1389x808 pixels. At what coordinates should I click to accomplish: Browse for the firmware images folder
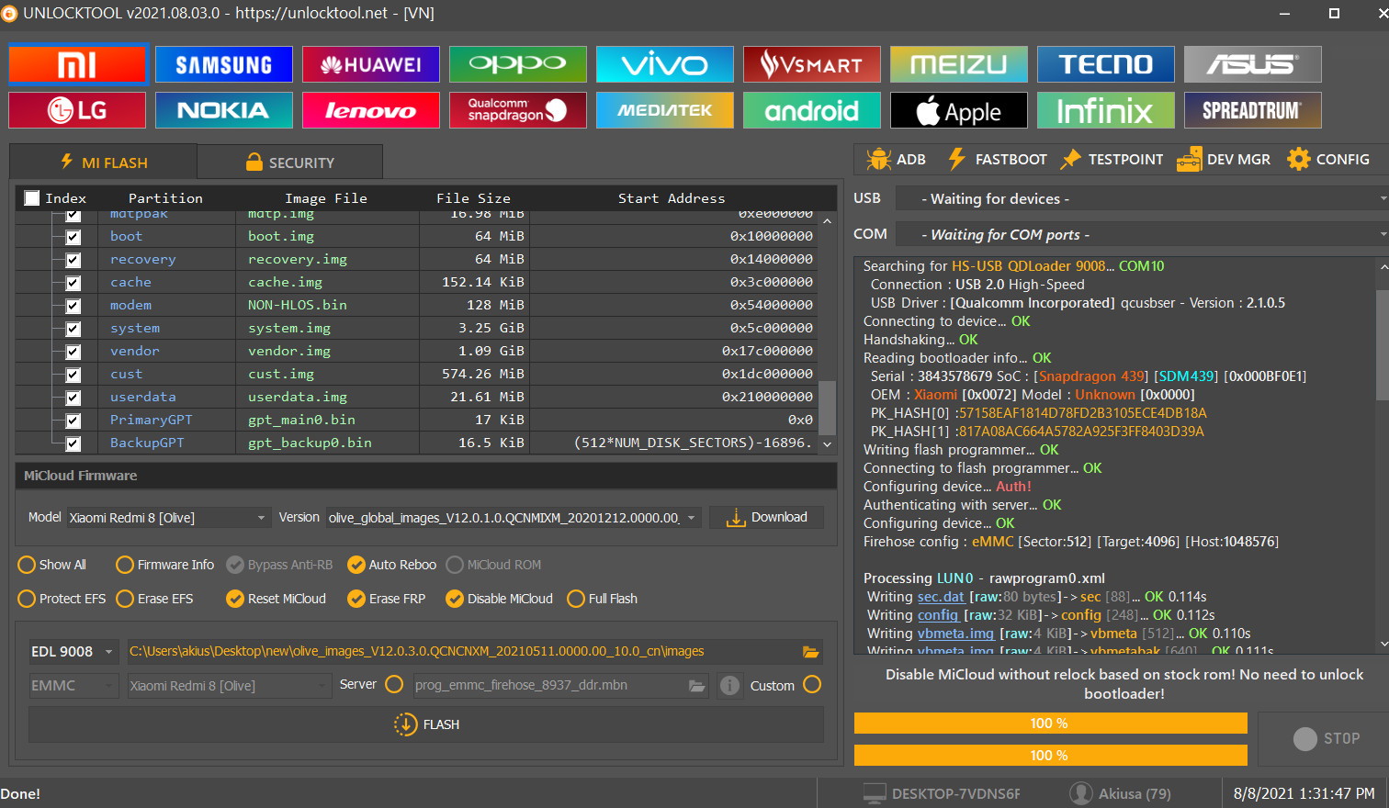(x=810, y=651)
